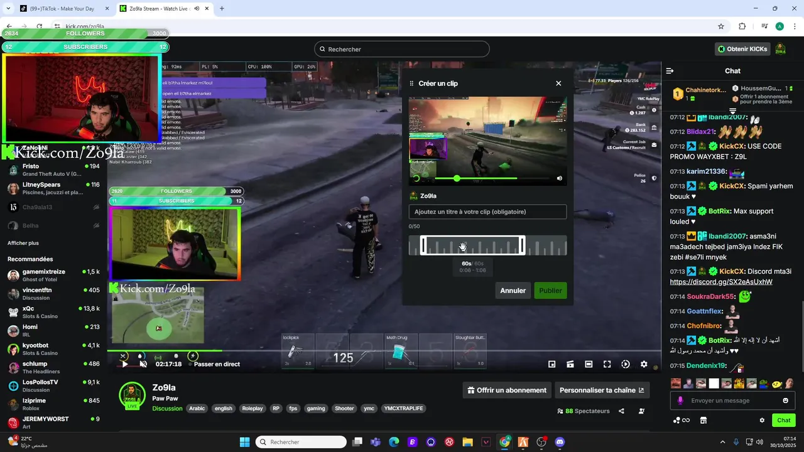Click Annuler in the clip dialog
This screenshot has width=804, height=452.
(513, 291)
